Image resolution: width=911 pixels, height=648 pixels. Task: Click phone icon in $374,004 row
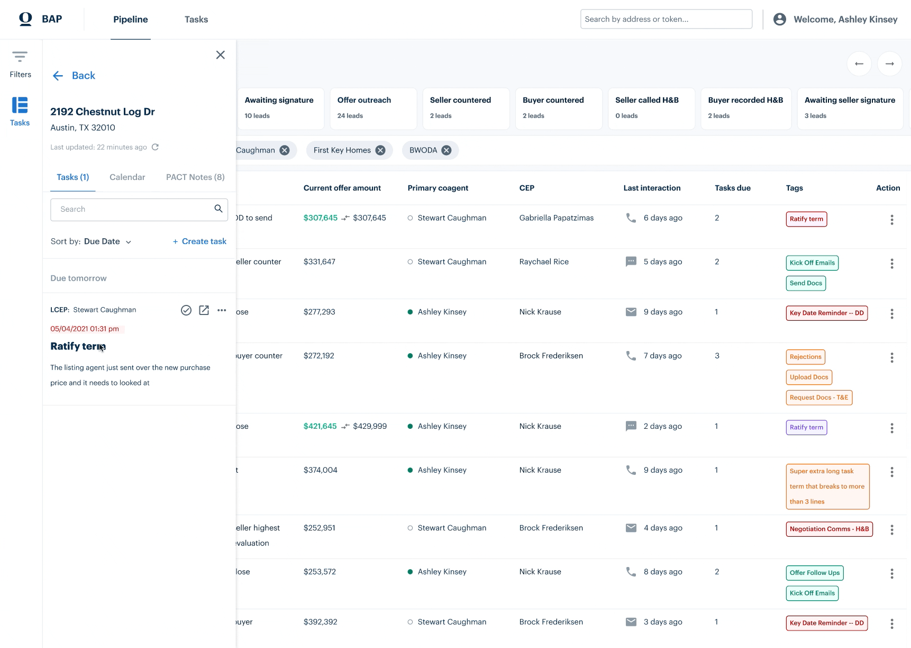631,470
